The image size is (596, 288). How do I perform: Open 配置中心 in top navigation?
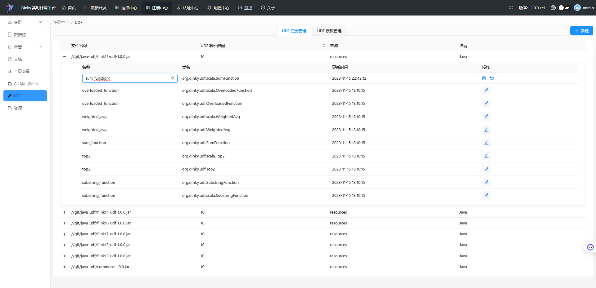tap(218, 8)
